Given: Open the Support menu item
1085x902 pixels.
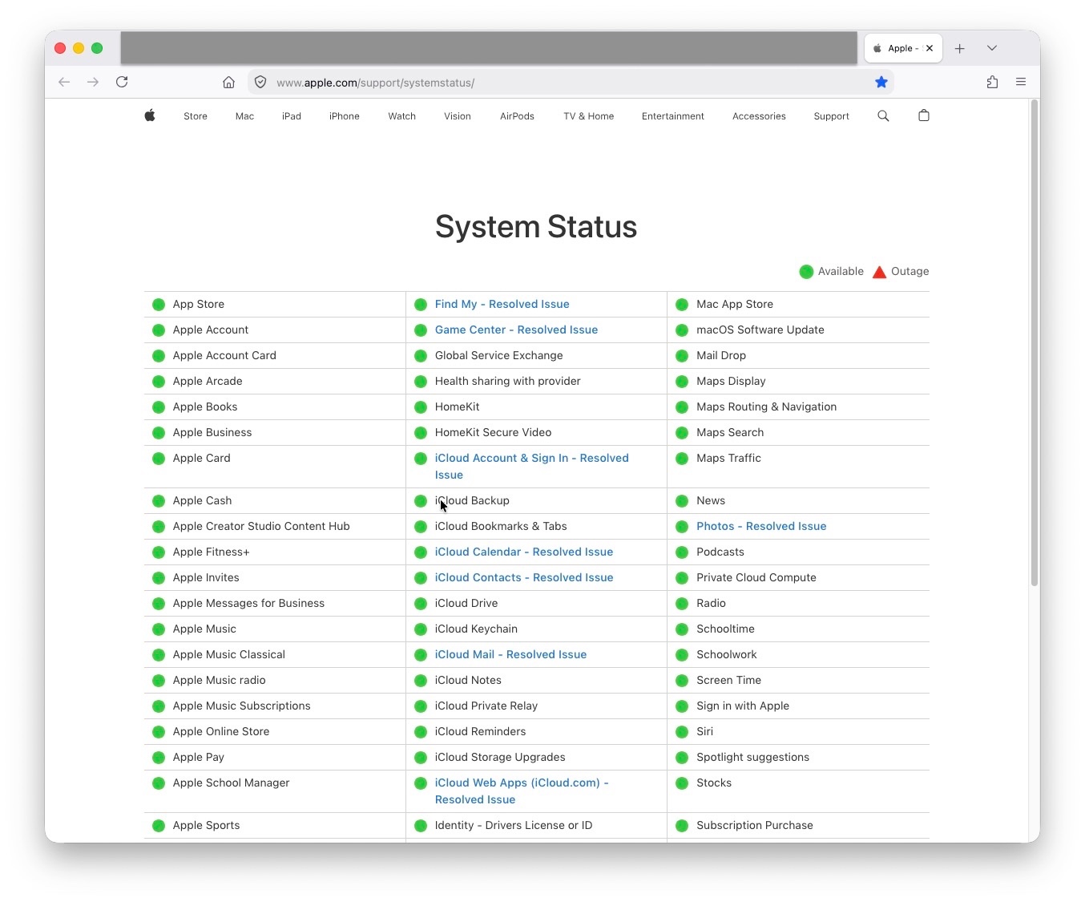Looking at the screenshot, I should pos(832,116).
